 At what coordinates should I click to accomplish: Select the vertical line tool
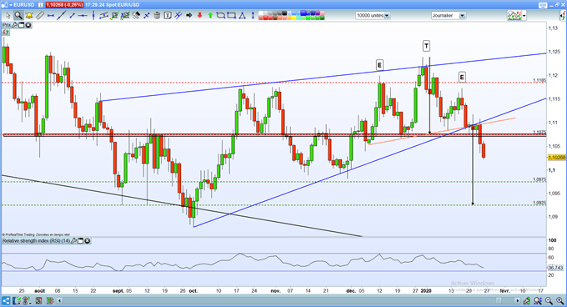tap(93, 16)
